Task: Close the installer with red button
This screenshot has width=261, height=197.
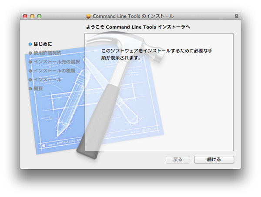Action: (25, 16)
